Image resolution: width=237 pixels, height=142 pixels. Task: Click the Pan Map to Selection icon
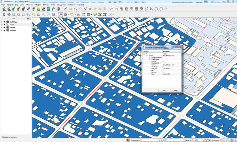click(x=9, y=14)
